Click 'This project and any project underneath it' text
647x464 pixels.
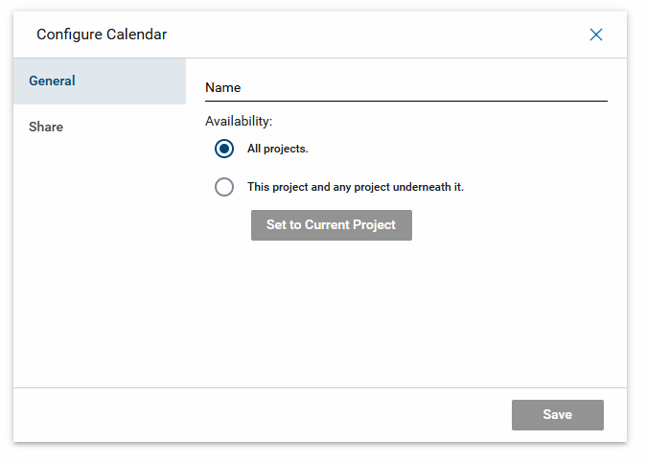(355, 187)
